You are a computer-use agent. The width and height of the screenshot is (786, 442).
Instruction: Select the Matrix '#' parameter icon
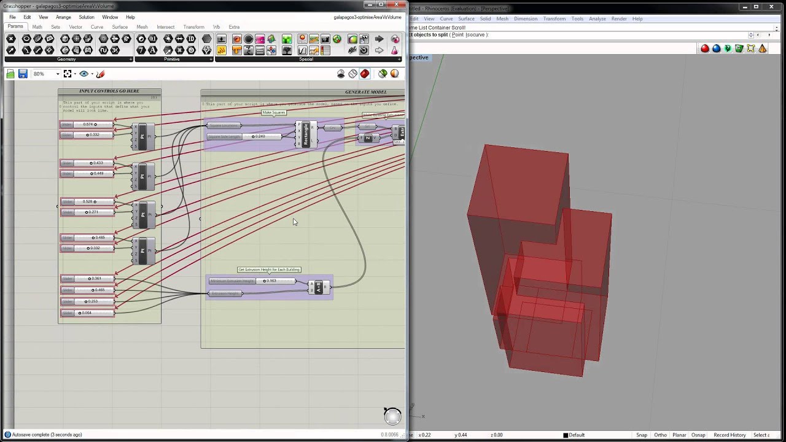(x=179, y=50)
